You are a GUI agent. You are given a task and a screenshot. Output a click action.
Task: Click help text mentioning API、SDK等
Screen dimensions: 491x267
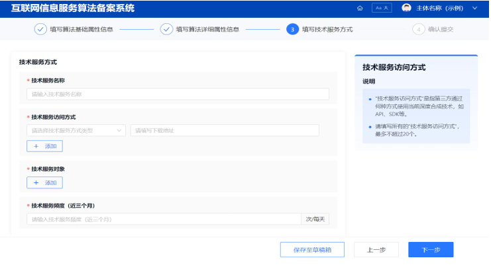point(419,106)
